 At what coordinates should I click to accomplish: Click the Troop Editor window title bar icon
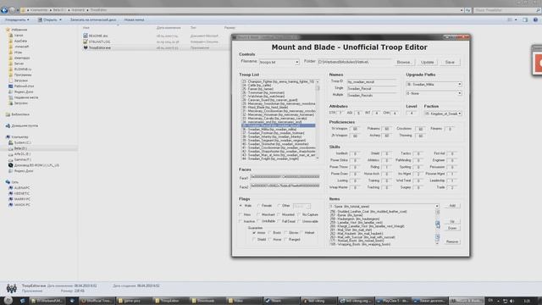pos(235,37)
